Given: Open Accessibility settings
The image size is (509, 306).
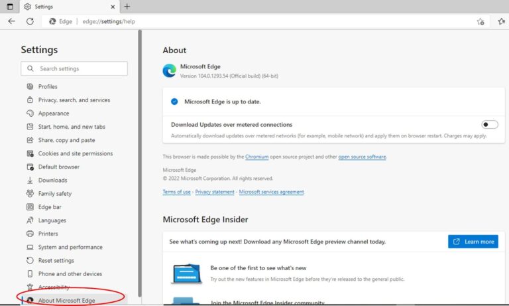Looking at the screenshot, I should point(54,287).
